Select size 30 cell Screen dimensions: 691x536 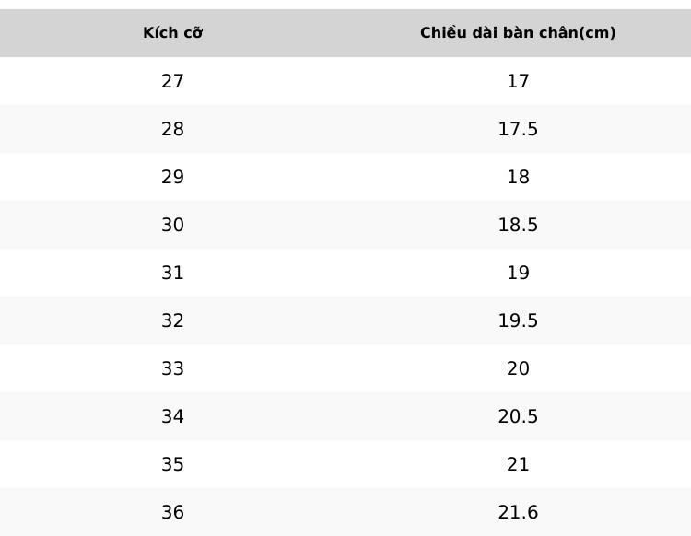point(173,225)
